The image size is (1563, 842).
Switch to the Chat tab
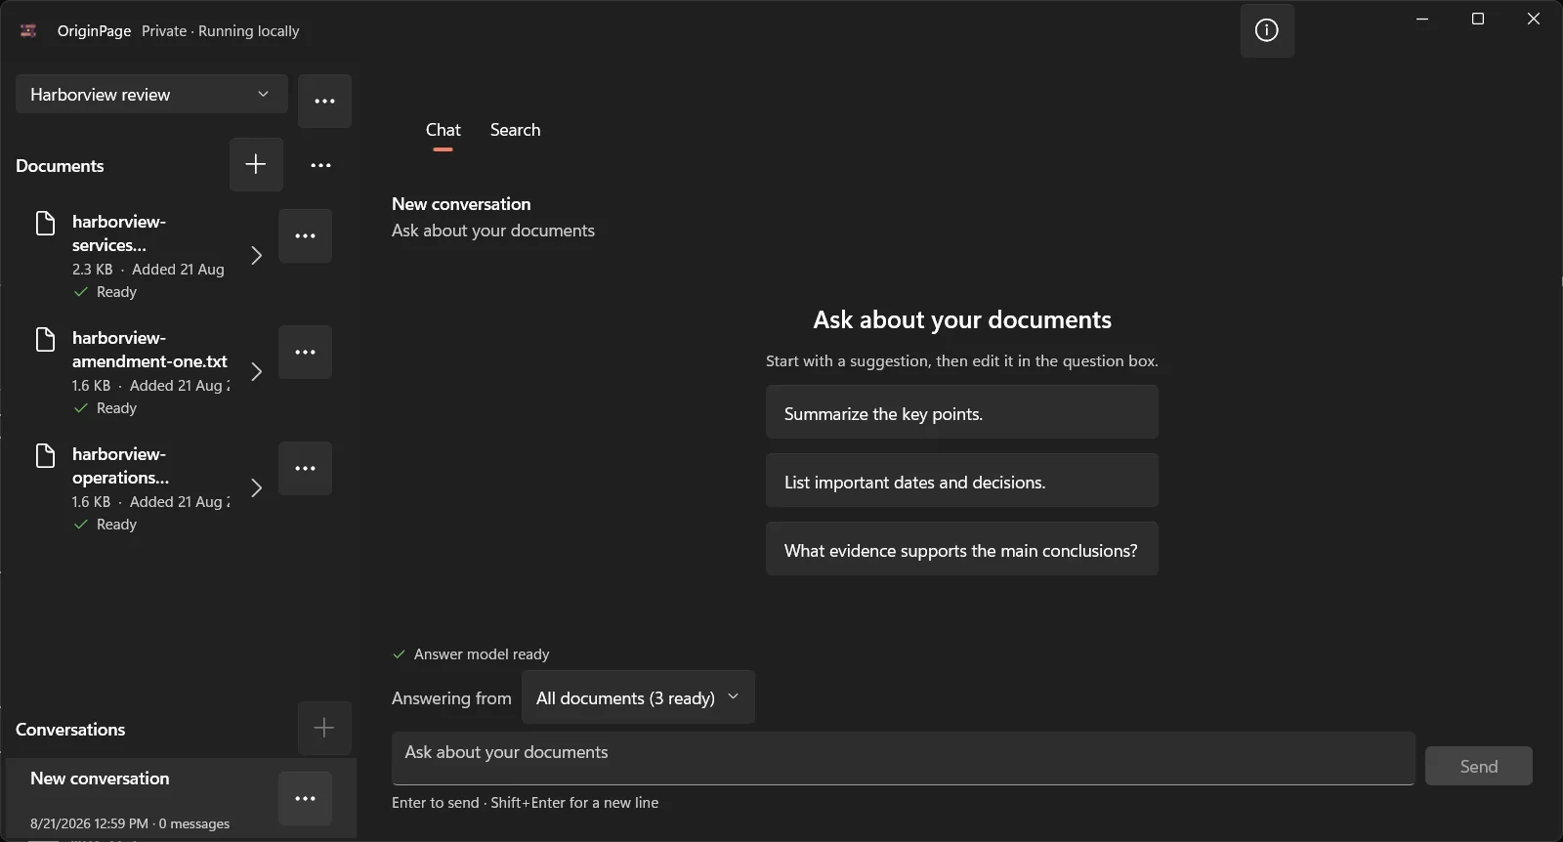443,130
